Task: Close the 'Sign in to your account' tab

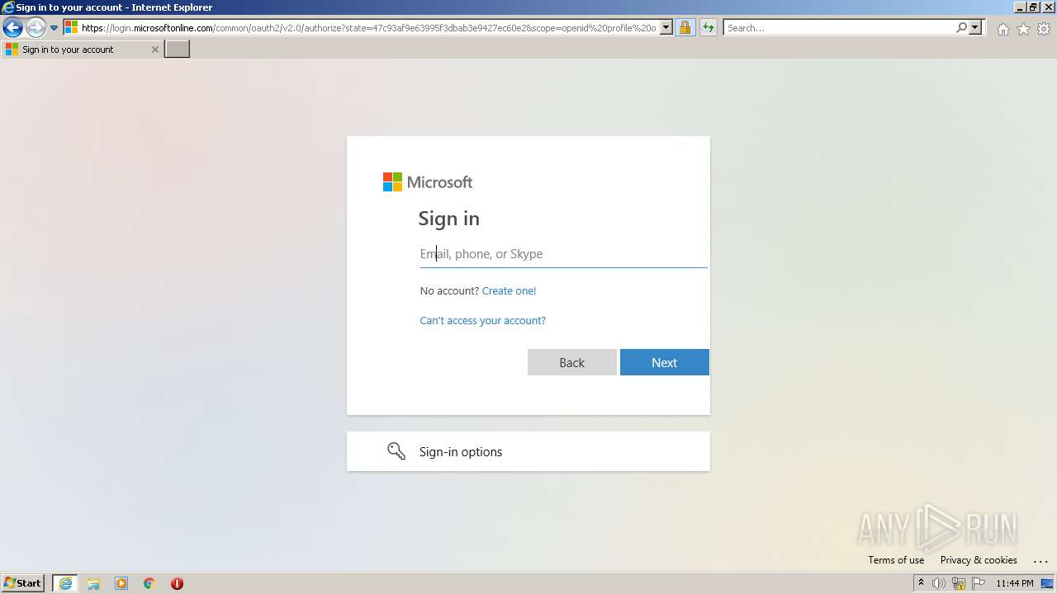Action: point(154,49)
